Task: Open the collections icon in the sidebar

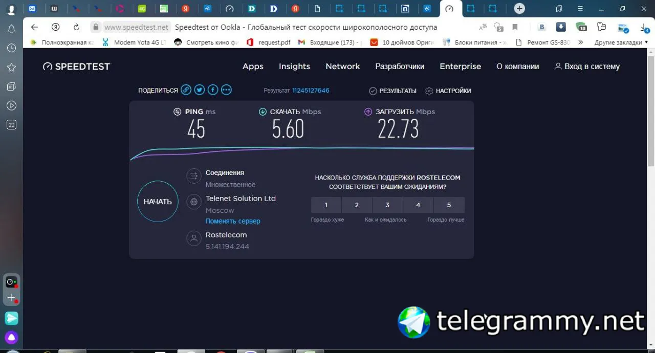Action: (x=11, y=86)
